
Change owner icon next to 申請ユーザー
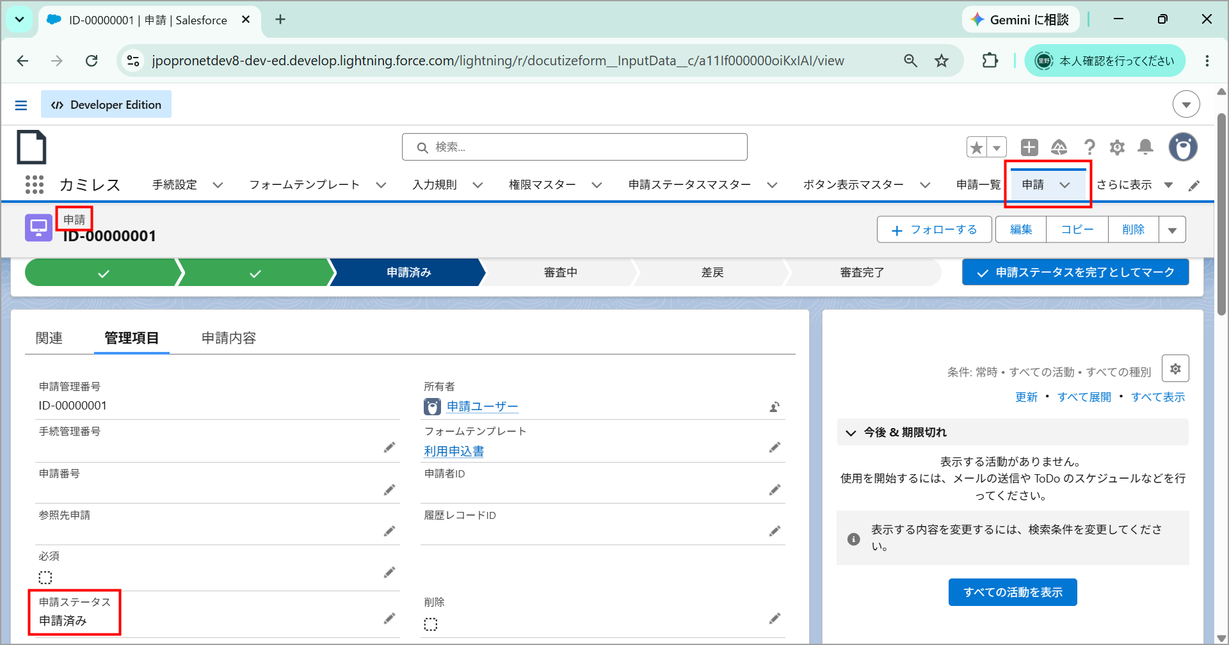pos(775,407)
